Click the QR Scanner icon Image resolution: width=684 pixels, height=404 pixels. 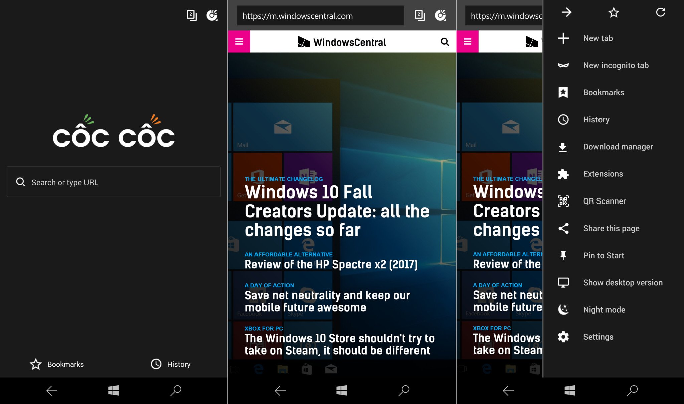point(563,201)
